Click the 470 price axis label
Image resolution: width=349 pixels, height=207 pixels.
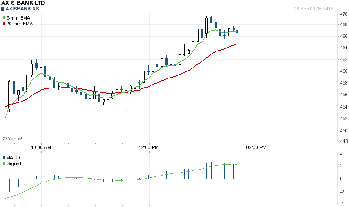[344, 14]
